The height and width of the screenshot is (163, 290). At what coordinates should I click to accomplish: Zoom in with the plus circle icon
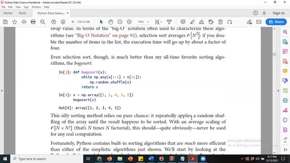point(129,22)
